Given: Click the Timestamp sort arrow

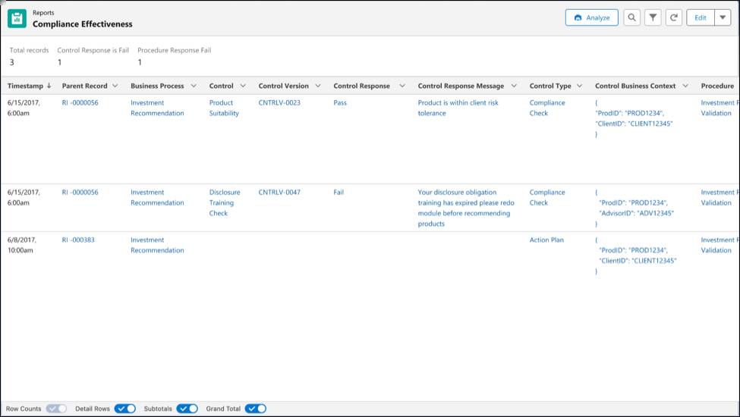Looking at the screenshot, I should pyautogui.click(x=49, y=86).
